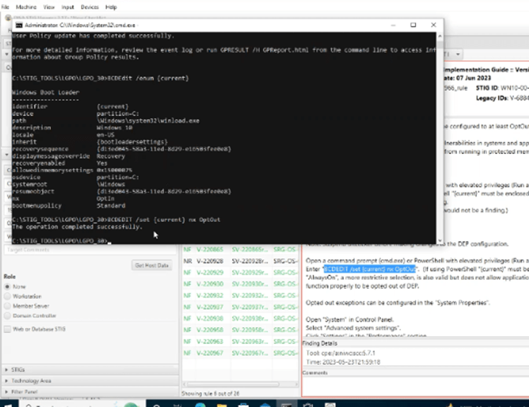Open the Machine menu
This screenshot has height=407, width=529.
coord(27,7)
